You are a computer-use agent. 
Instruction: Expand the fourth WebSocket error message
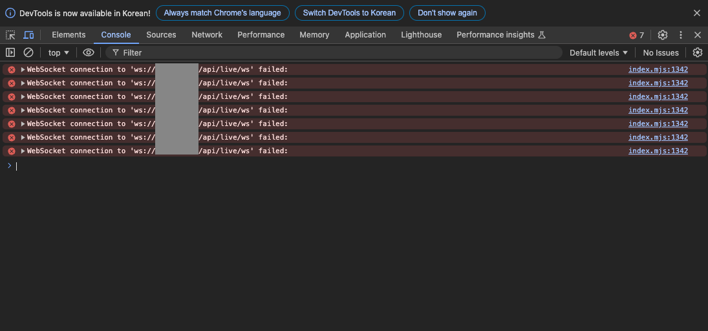[23, 110]
